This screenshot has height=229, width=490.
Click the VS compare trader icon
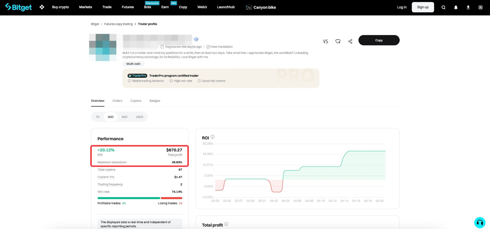pyautogui.click(x=326, y=41)
